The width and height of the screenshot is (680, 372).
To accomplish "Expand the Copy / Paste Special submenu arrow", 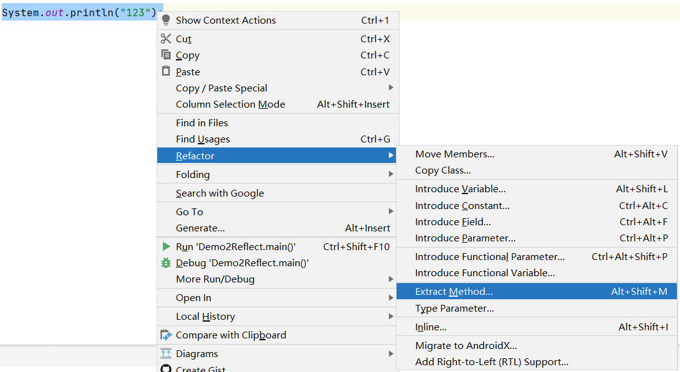I will tap(391, 88).
